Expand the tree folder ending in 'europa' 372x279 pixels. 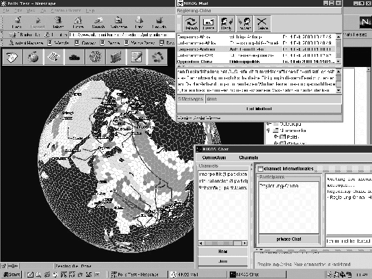(x=269, y=124)
